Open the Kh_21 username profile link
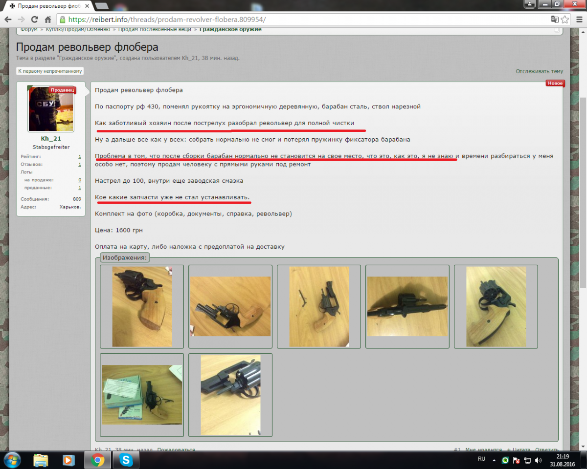Image resolution: width=587 pixels, height=469 pixels. (x=51, y=139)
